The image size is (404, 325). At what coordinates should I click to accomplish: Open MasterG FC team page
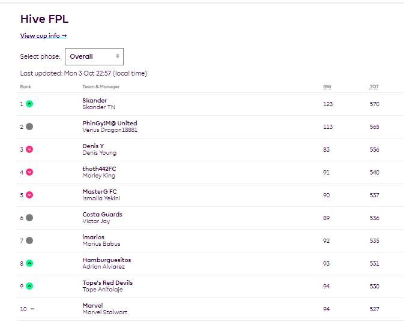(100, 191)
